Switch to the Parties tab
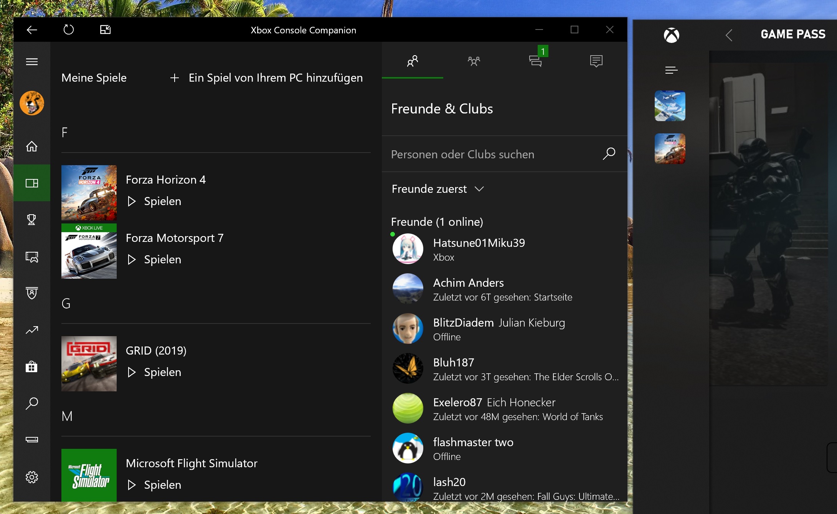This screenshot has width=837, height=514. 474,61
